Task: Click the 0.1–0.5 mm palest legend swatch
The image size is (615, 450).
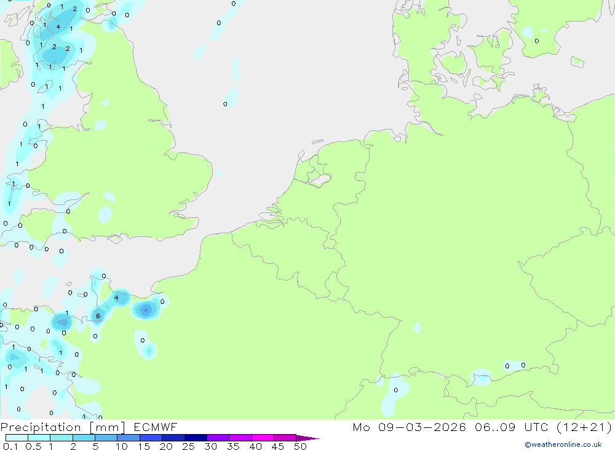Action: [17, 438]
